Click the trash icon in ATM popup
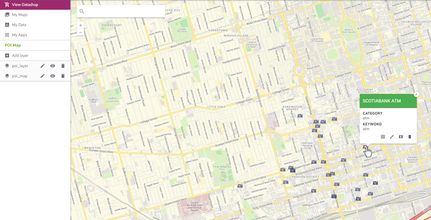Screen dimensions: 431x220 [410, 137]
